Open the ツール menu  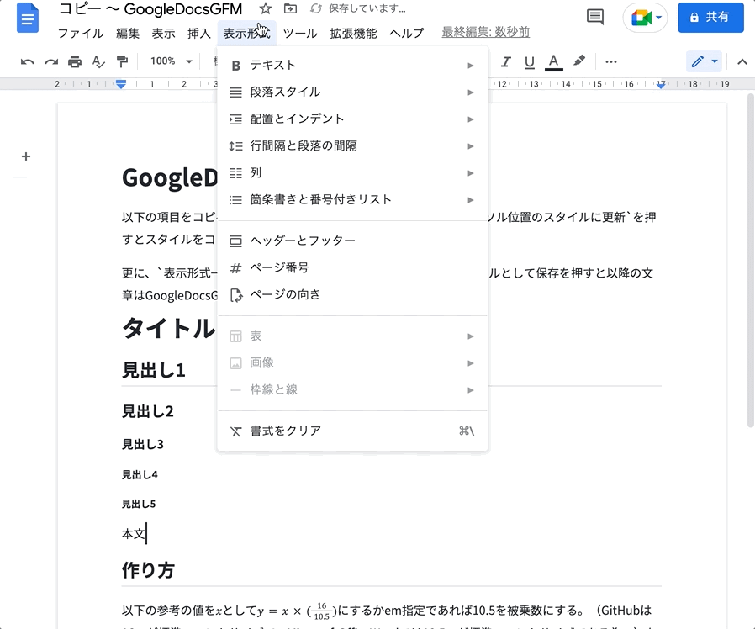[300, 34]
